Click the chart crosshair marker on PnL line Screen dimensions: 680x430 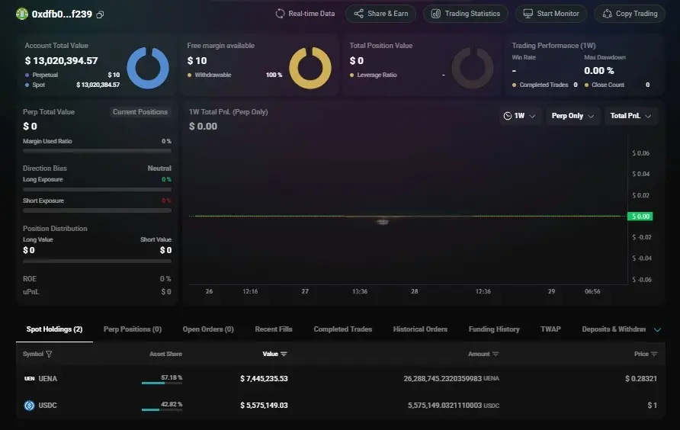[382, 222]
